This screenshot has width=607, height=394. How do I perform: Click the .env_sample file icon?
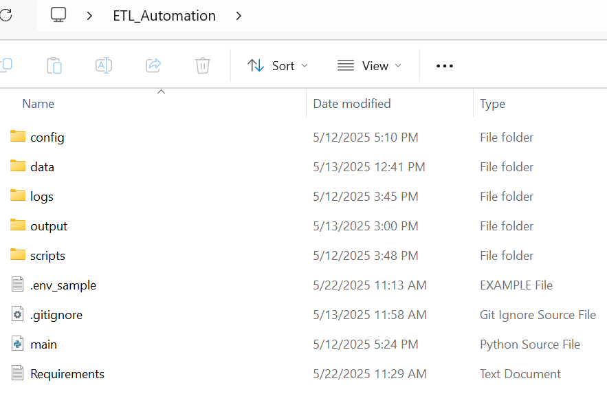pyautogui.click(x=17, y=284)
